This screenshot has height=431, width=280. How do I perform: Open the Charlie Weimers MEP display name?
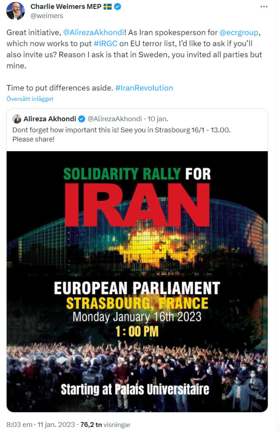(66, 7)
